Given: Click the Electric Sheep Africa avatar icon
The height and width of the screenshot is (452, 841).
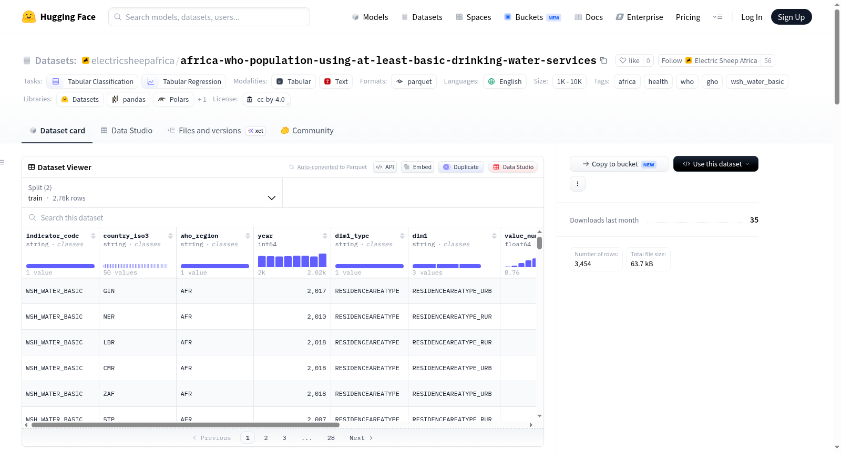Looking at the screenshot, I should coord(689,61).
